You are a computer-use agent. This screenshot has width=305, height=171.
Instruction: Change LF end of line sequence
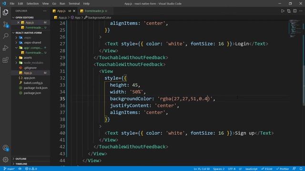240,169
